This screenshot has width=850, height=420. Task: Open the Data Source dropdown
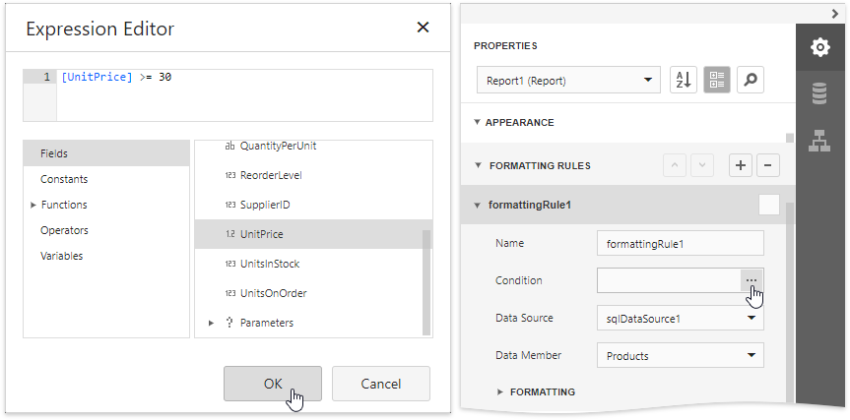pyautogui.click(x=680, y=318)
